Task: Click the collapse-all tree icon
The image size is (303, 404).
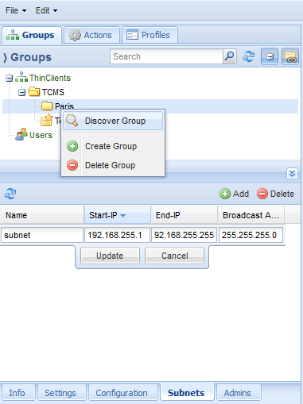Action: 270,56
